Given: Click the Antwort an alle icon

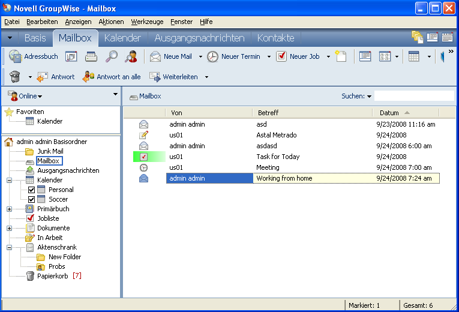Looking at the screenshot, I should point(88,76).
